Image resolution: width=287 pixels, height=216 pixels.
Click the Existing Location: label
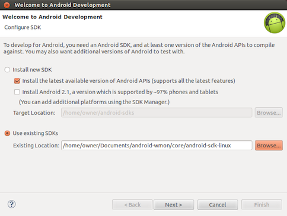(x=36, y=146)
